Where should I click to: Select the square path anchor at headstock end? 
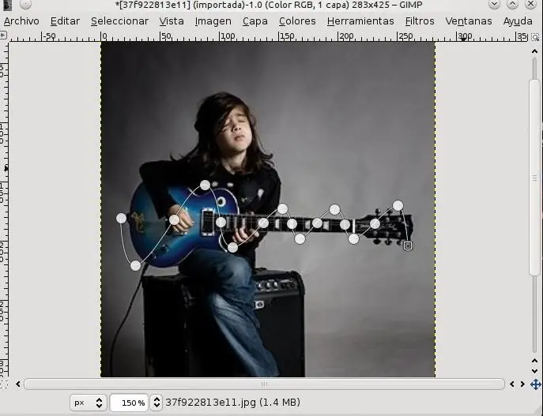point(408,245)
